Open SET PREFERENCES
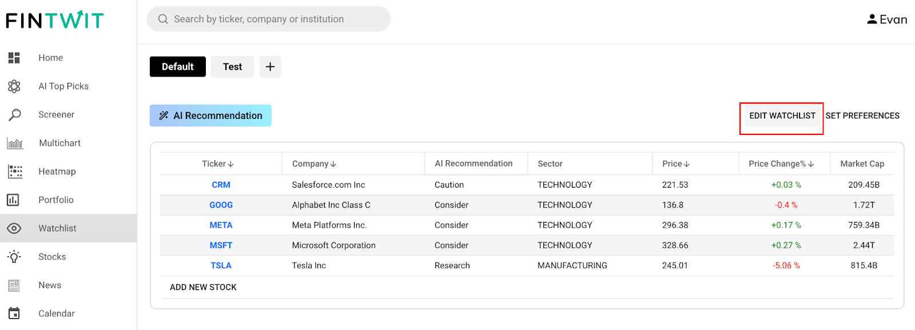The width and height of the screenshot is (915, 330). (x=862, y=116)
